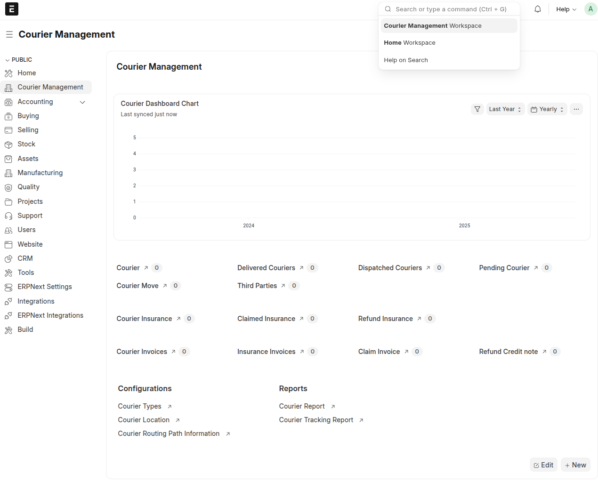Select Home Workspace search result
This screenshot has height=482, width=598.
tap(449, 43)
